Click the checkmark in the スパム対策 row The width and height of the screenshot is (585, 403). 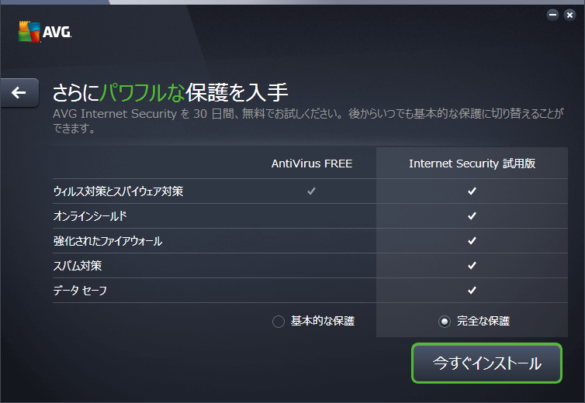pyautogui.click(x=472, y=265)
